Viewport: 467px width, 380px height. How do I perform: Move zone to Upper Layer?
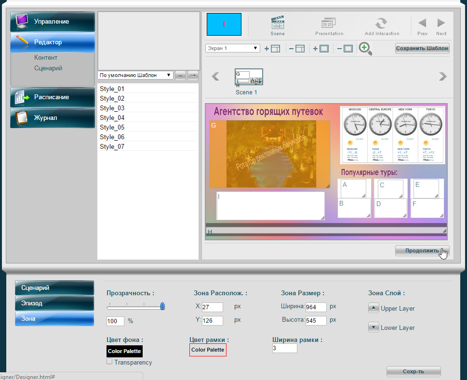(374, 308)
